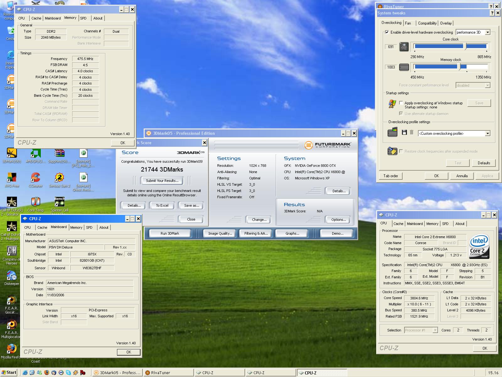
Task: Click the Save as button in Score dialog
Action: pos(191,205)
